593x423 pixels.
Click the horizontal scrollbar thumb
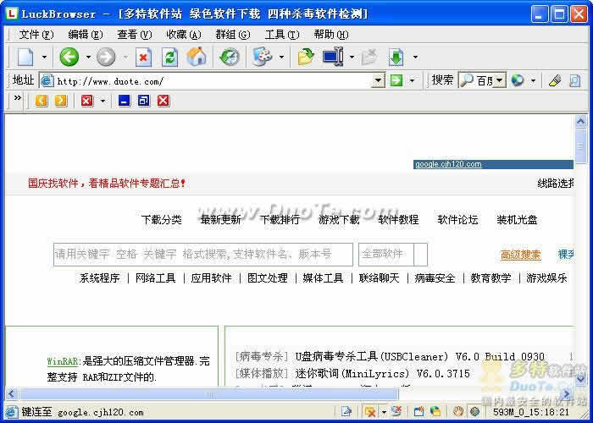(208, 394)
